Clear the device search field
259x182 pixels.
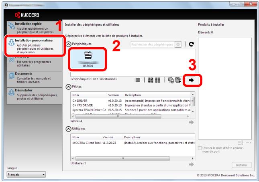[178, 44]
